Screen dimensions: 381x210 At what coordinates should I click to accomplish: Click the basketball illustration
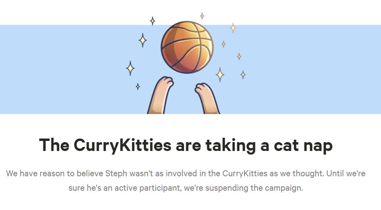click(187, 47)
